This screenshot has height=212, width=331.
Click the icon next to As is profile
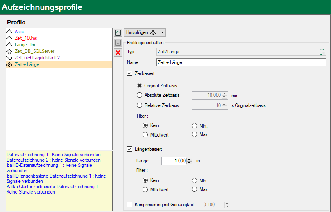[10, 31]
